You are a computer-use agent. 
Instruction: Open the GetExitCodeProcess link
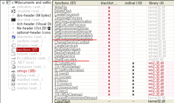coord(70,25)
